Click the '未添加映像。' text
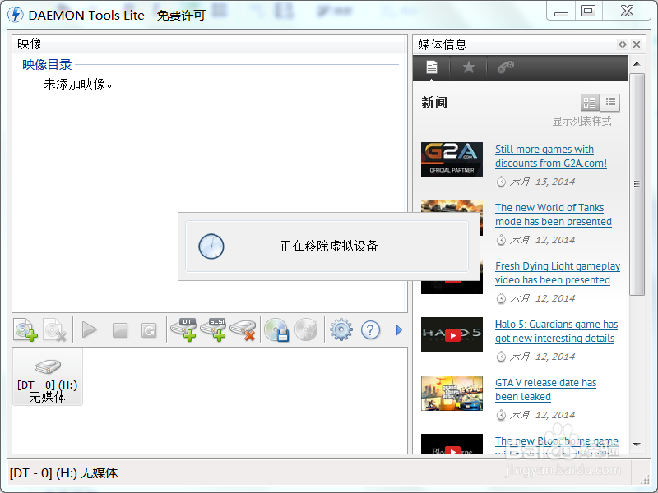The image size is (658, 493). click(x=78, y=85)
